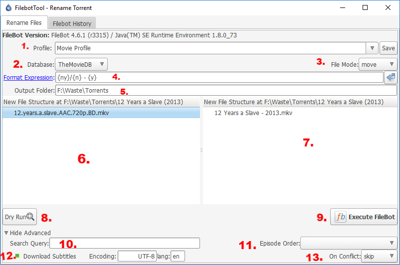Click the apply format expression arrow icon
The height and width of the screenshot is (265, 400).
click(391, 77)
